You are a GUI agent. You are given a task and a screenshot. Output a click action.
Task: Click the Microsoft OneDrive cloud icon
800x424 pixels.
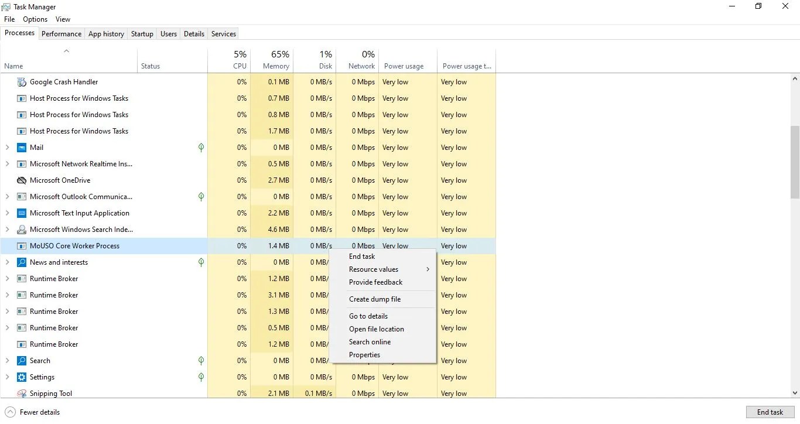(x=21, y=180)
